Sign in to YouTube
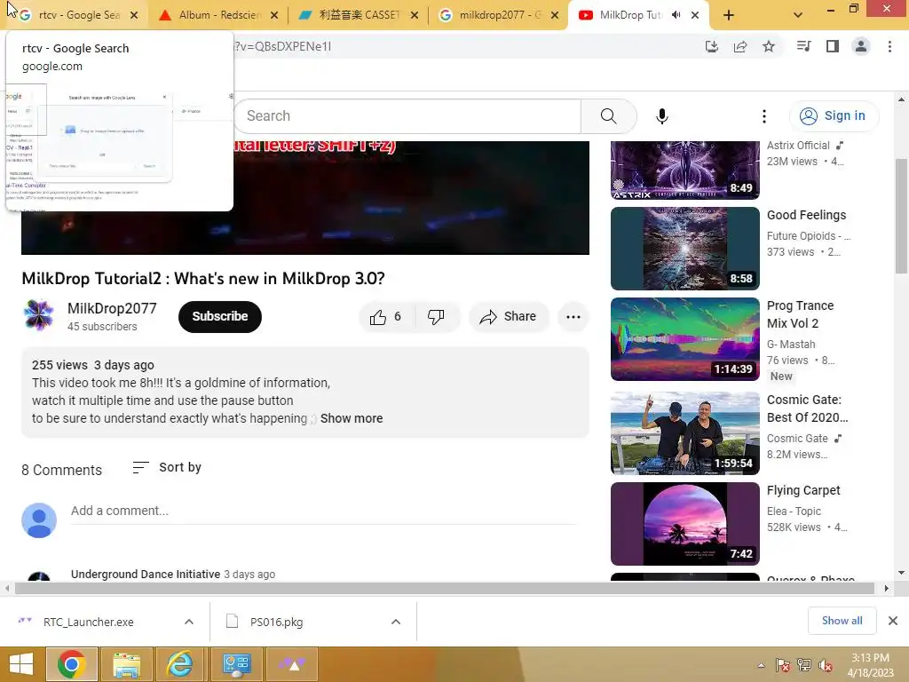Viewport: 909px width, 682px height. [x=834, y=116]
